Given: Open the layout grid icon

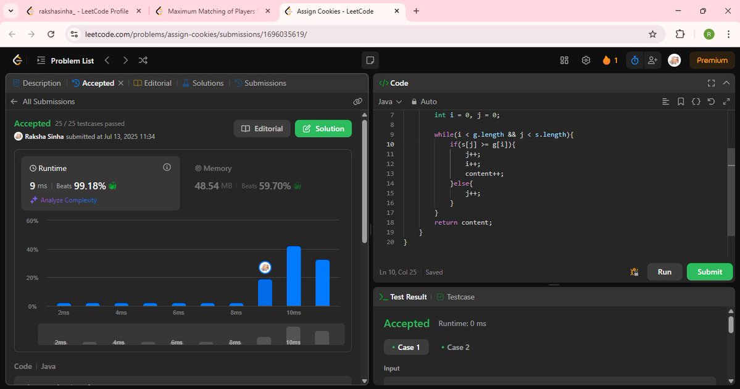Looking at the screenshot, I should [565, 60].
